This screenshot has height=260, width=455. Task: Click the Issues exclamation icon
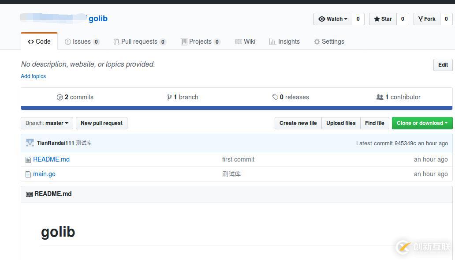[67, 42]
